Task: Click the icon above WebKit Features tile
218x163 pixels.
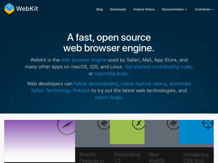Action: point(104,124)
